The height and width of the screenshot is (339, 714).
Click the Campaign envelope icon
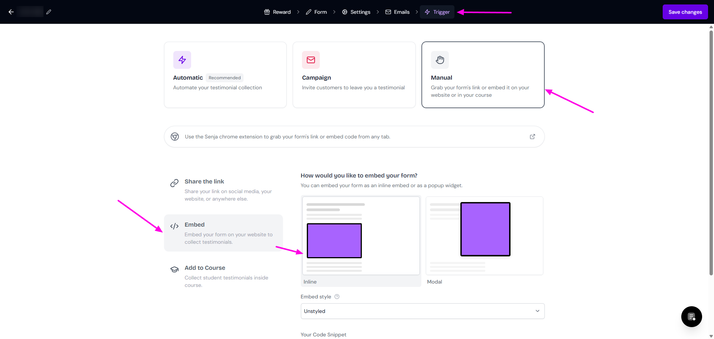tap(311, 60)
